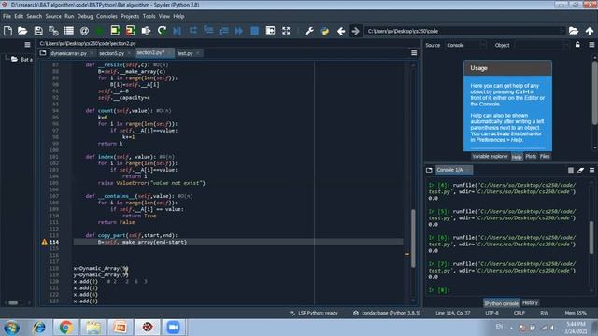Open the symbol finder (@) icon

tap(84, 31)
